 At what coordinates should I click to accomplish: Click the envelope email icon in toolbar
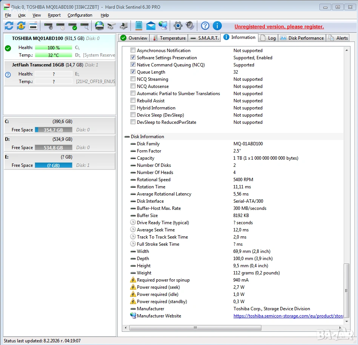point(151,26)
